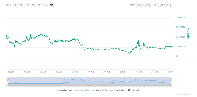The width and height of the screenshot is (197, 97).
Task: Click the navigator scrollbar right arrow
Action: click(172, 85)
